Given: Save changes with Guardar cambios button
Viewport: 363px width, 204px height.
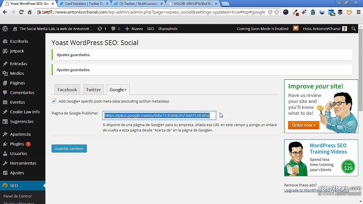Looking at the screenshot, I should tap(69, 148).
